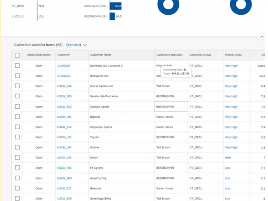The image size is (268, 201).
Task: Open customer link USCU_S06
Action: 64,86
